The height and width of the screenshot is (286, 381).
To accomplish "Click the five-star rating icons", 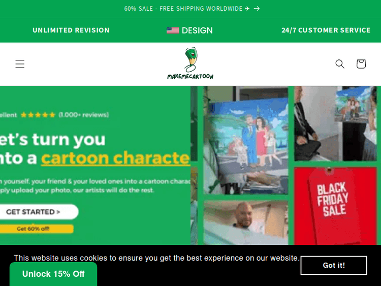I will point(38,115).
